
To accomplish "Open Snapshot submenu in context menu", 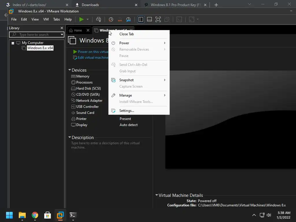I will pos(139,80).
